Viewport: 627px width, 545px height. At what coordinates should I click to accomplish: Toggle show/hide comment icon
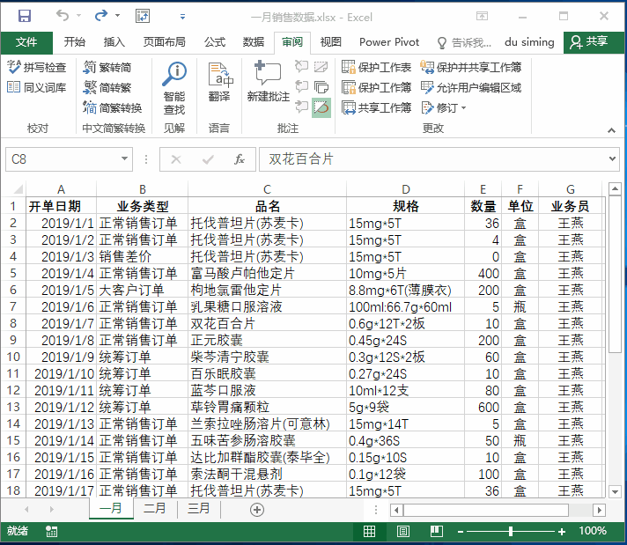[x=321, y=66]
